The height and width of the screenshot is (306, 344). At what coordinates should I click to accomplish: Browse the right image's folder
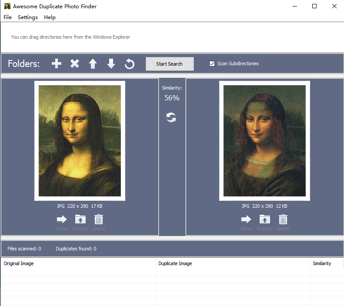coord(265,219)
